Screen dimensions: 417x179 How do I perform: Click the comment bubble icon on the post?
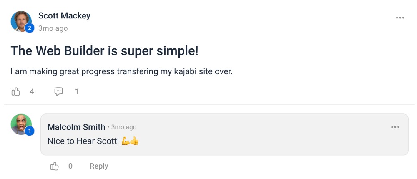point(59,91)
